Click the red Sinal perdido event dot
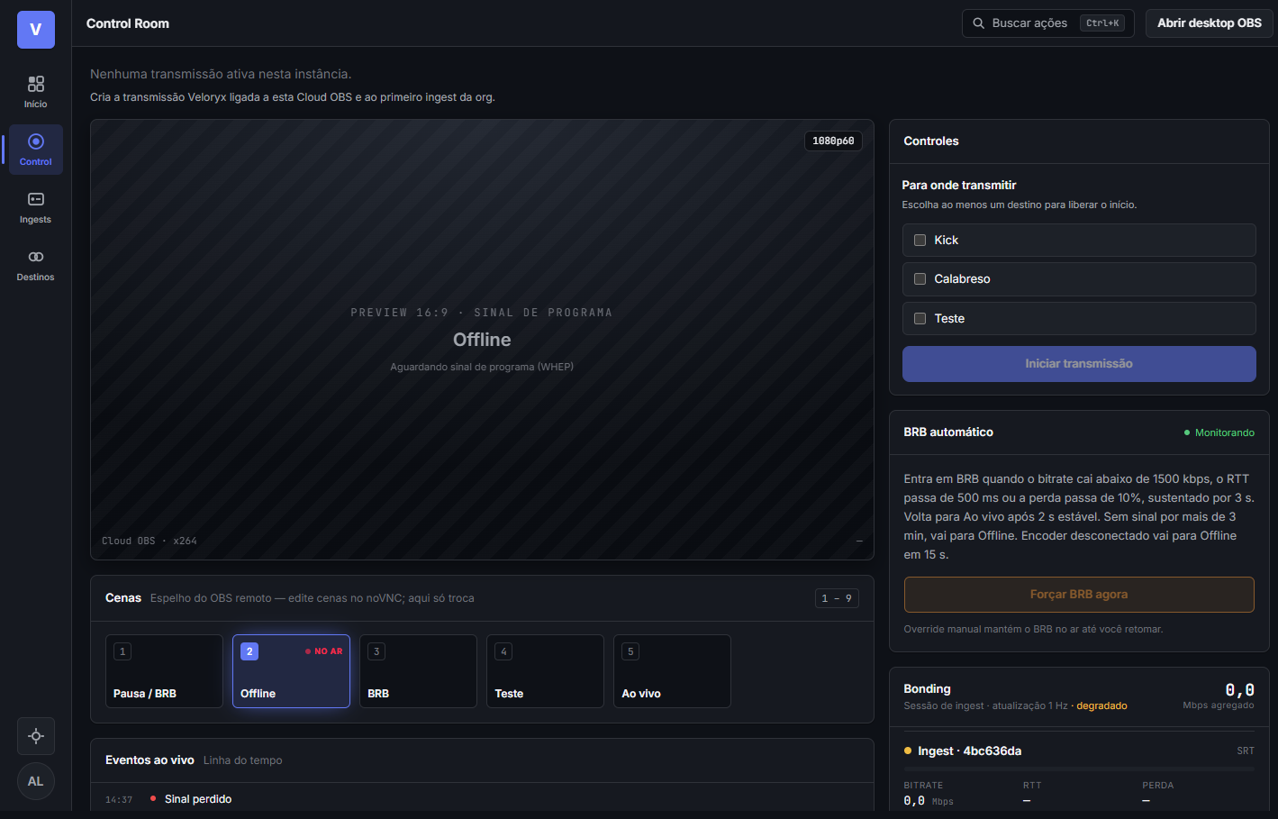1278x819 pixels. (153, 799)
